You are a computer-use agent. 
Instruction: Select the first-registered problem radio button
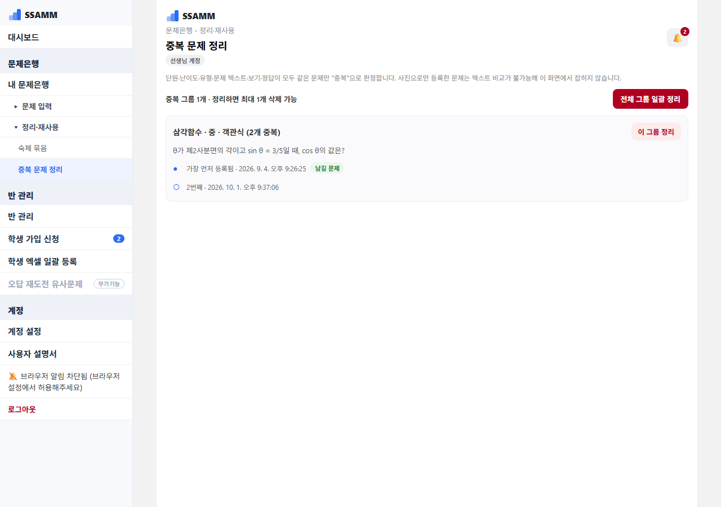(x=176, y=168)
